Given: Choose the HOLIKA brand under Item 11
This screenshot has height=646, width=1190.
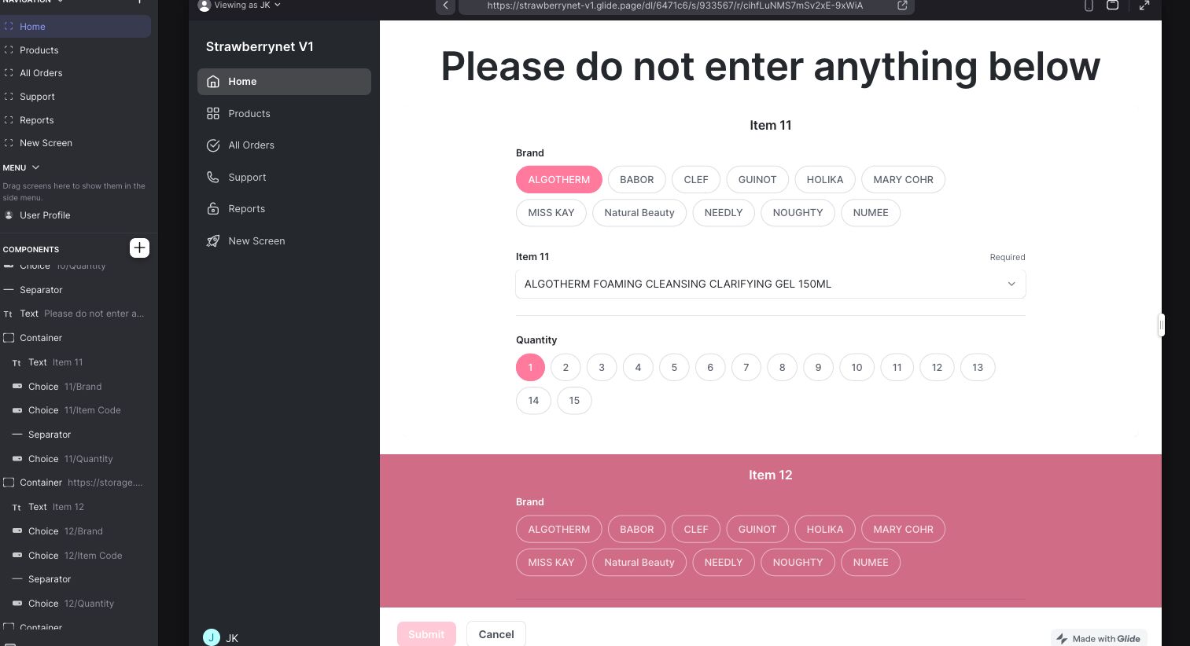Looking at the screenshot, I should click(x=825, y=180).
